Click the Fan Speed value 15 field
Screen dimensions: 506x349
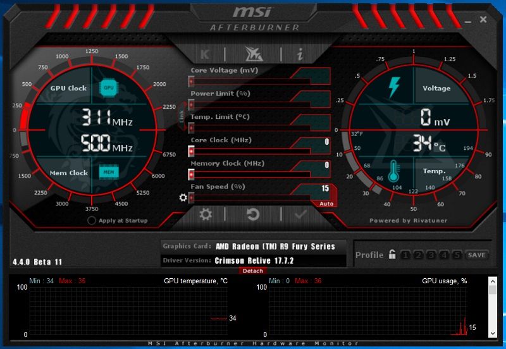click(x=314, y=188)
